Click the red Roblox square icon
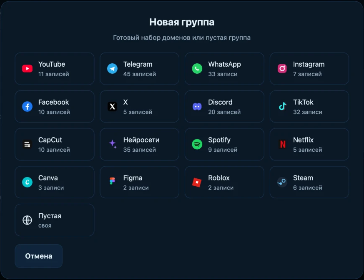 tap(197, 182)
